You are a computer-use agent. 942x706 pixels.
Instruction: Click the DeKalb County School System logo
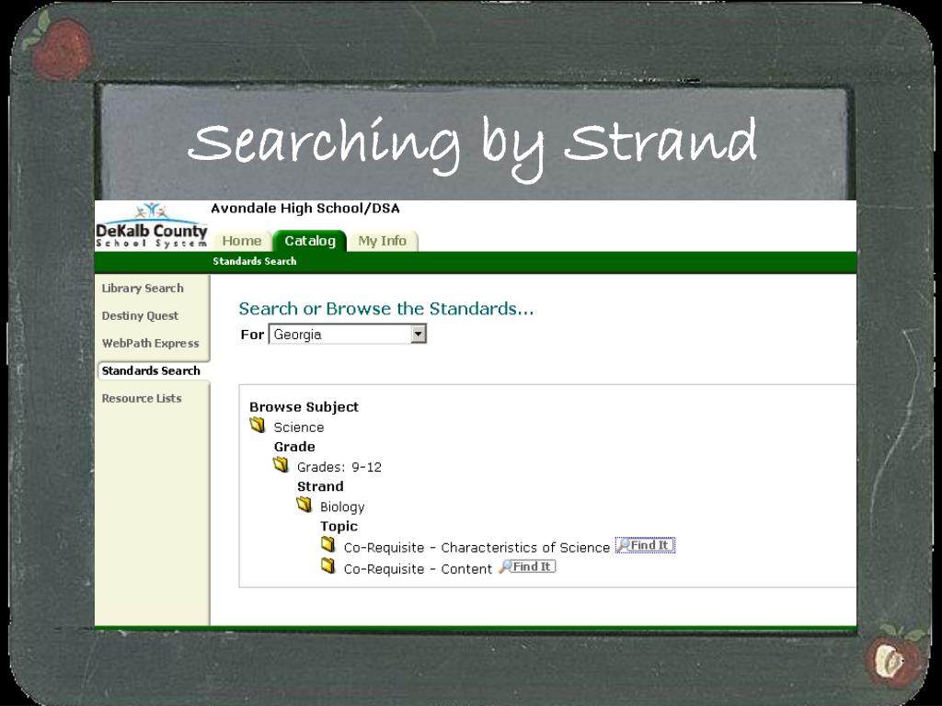pos(152,226)
